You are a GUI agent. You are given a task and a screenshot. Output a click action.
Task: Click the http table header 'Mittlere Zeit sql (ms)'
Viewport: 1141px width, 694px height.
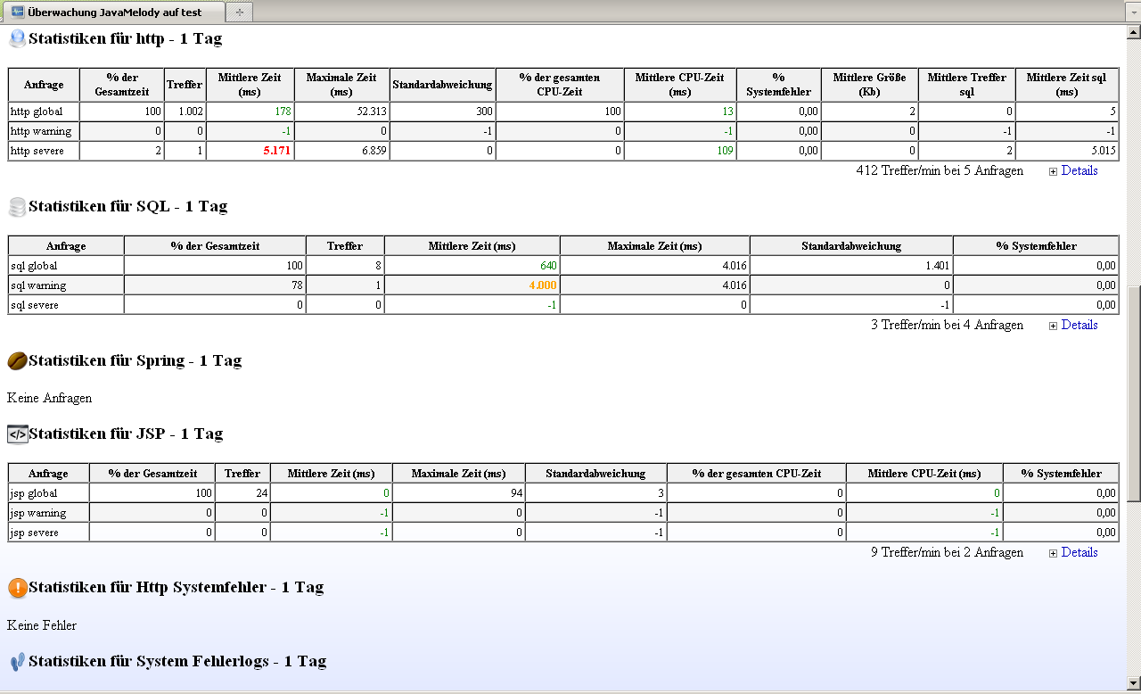point(1066,85)
